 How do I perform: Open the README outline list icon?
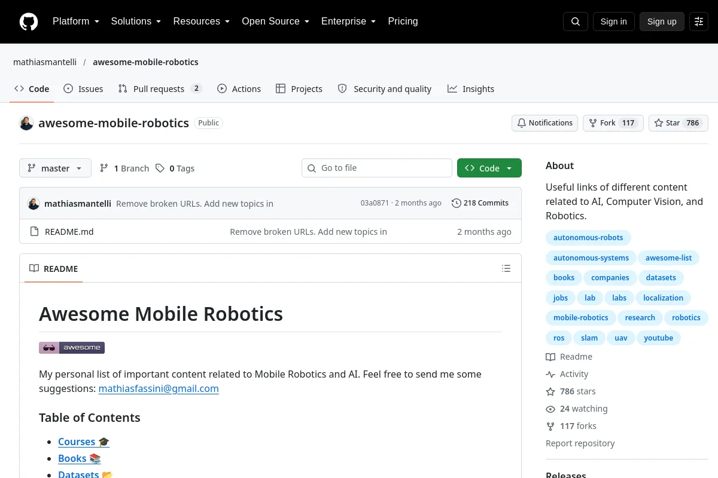[506, 268]
